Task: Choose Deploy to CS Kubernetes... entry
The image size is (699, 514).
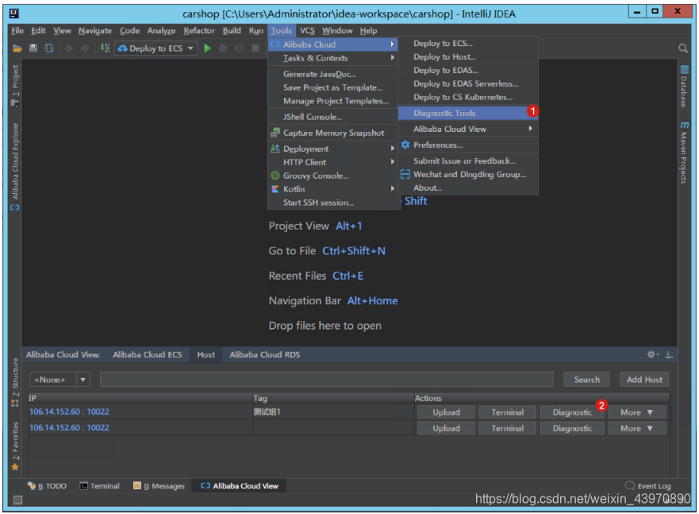Action: point(468,97)
